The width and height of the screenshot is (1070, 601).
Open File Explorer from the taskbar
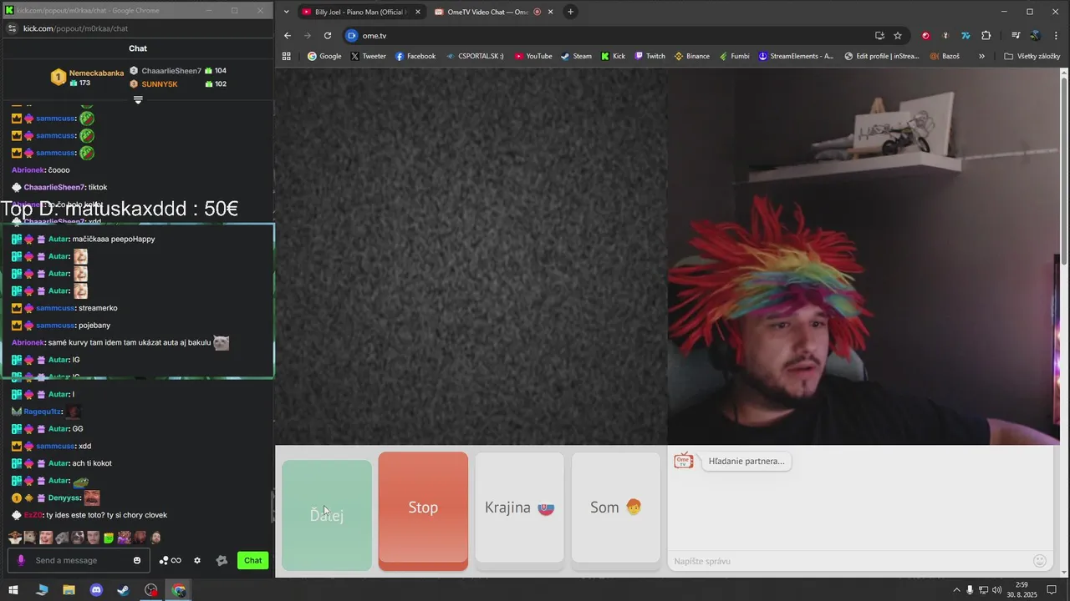pos(69,590)
